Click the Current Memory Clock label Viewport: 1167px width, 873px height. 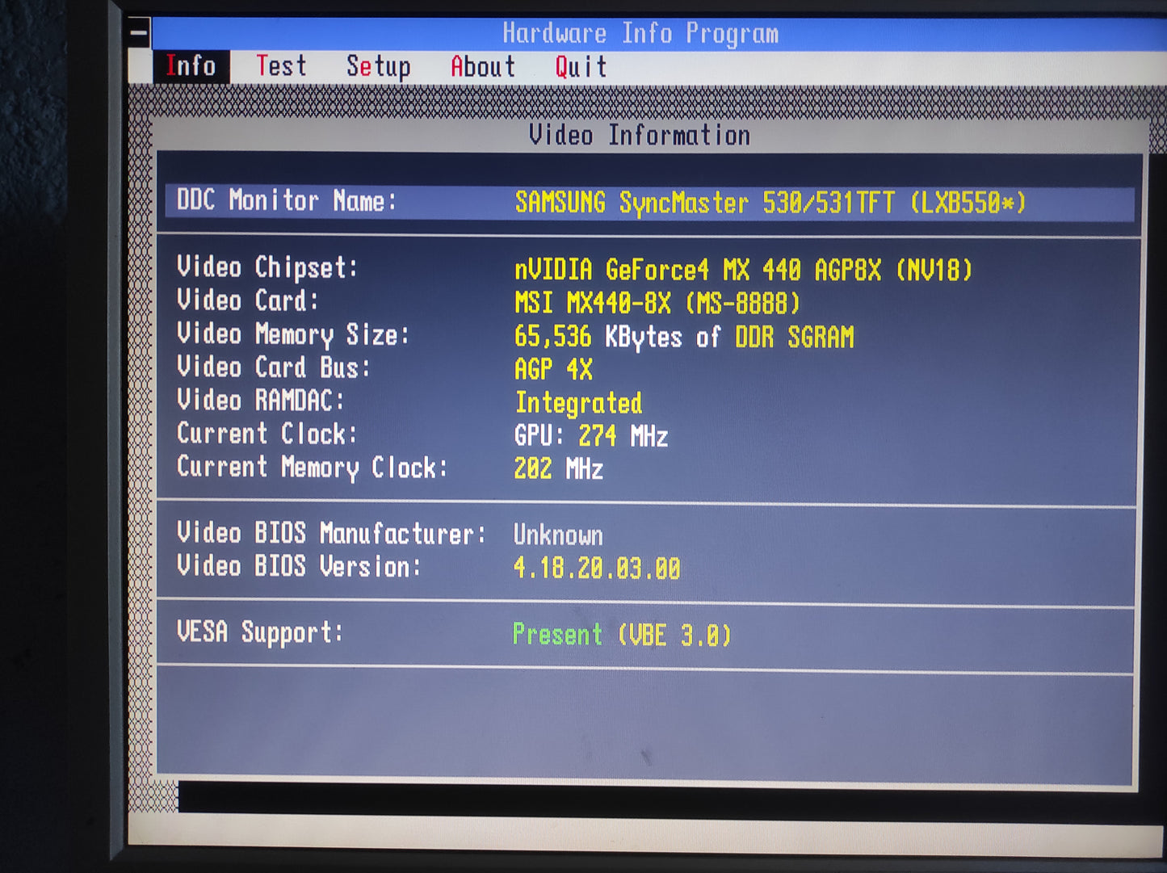pos(312,468)
